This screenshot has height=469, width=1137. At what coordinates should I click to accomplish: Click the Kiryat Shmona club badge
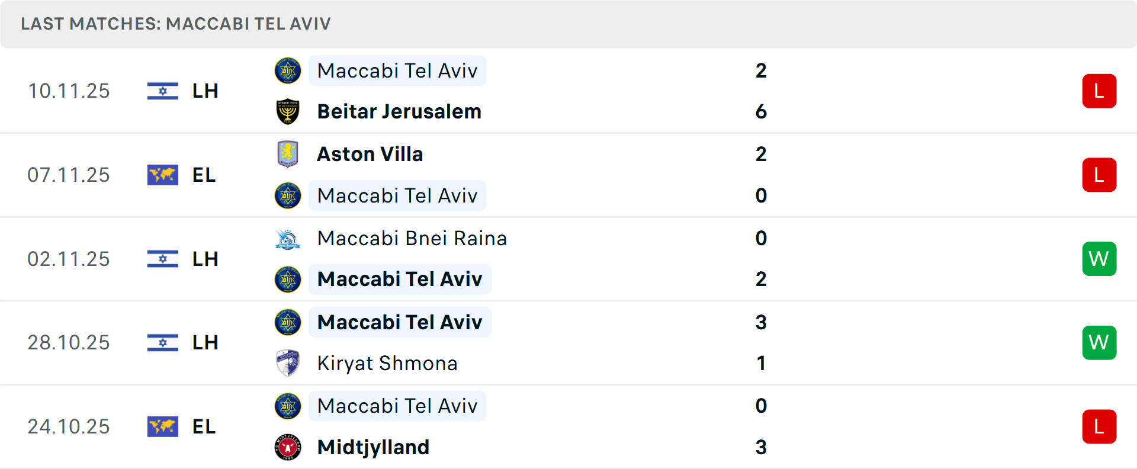point(288,363)
